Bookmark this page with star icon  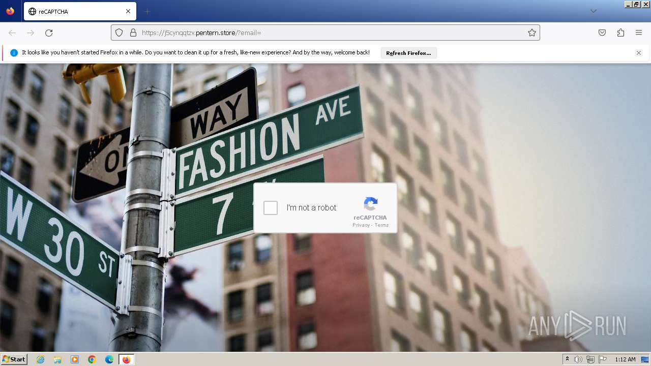pos(532,33)
